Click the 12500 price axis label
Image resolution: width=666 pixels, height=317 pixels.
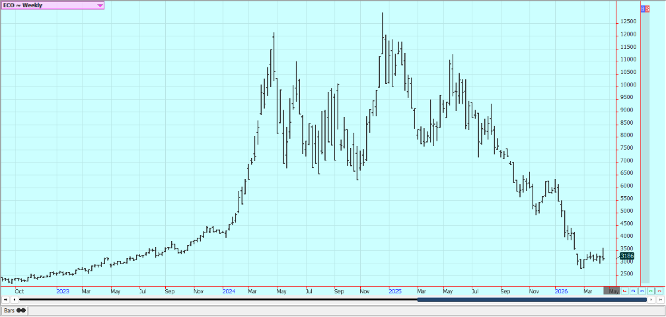[x=628, y=22]
